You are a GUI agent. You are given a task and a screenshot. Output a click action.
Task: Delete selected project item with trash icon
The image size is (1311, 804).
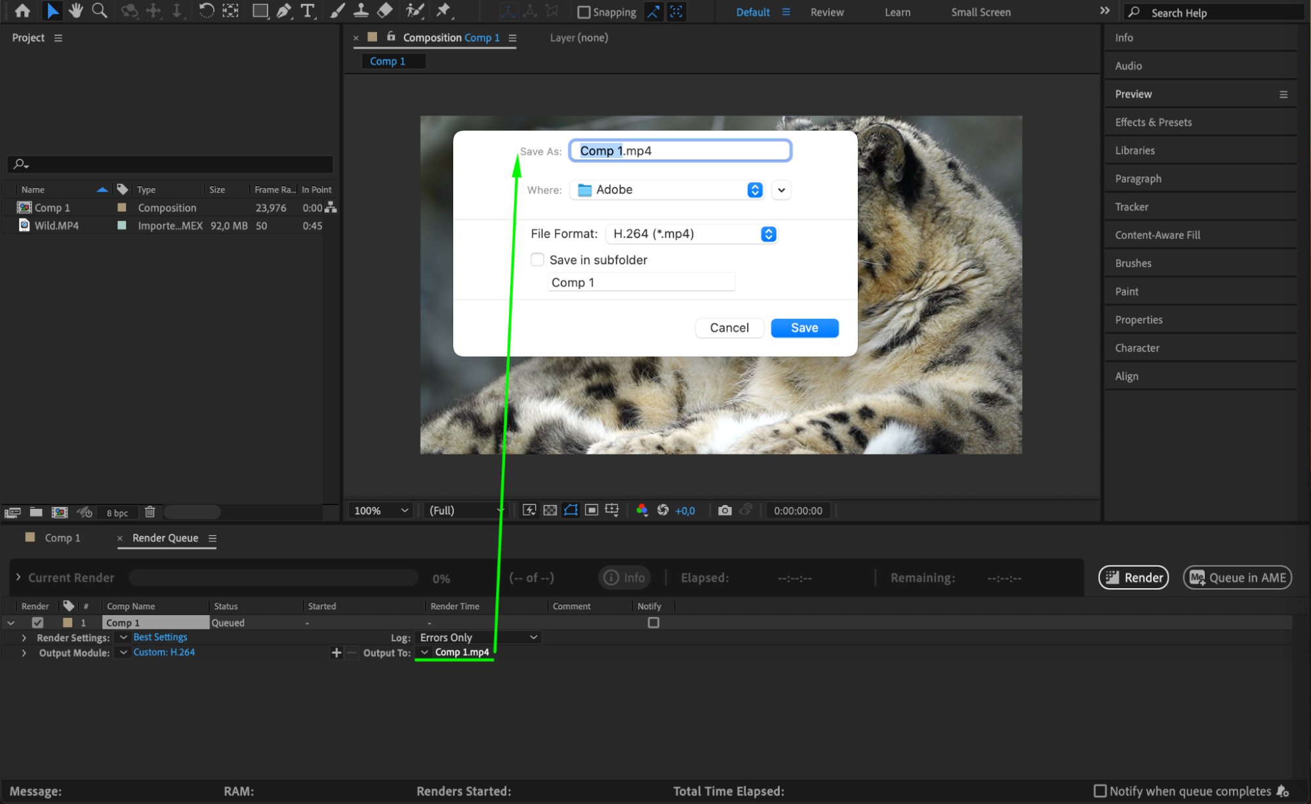tap(150, 512)
